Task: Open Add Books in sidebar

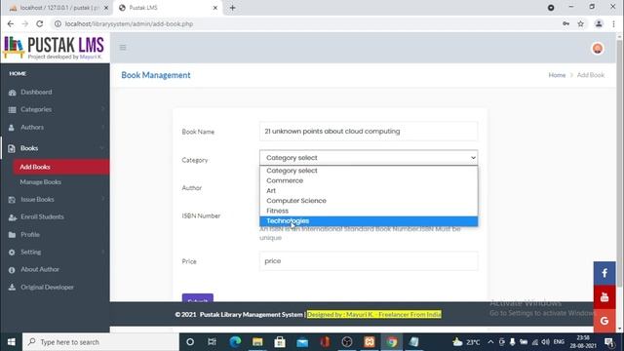Action: (x=60, y=167)
